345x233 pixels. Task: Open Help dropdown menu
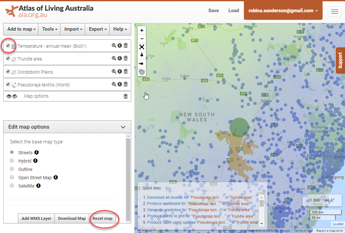click(x=120, y=29)
